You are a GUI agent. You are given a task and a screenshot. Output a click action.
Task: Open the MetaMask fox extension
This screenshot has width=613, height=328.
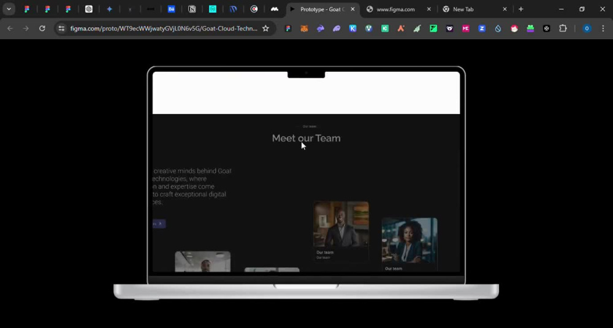click(x=304, y=28)
